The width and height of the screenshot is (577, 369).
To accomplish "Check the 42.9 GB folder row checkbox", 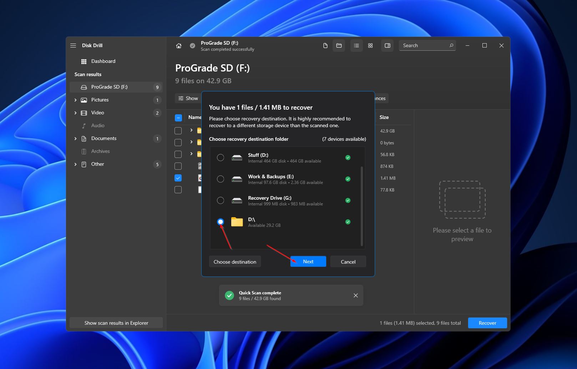I will click(178, 131).
